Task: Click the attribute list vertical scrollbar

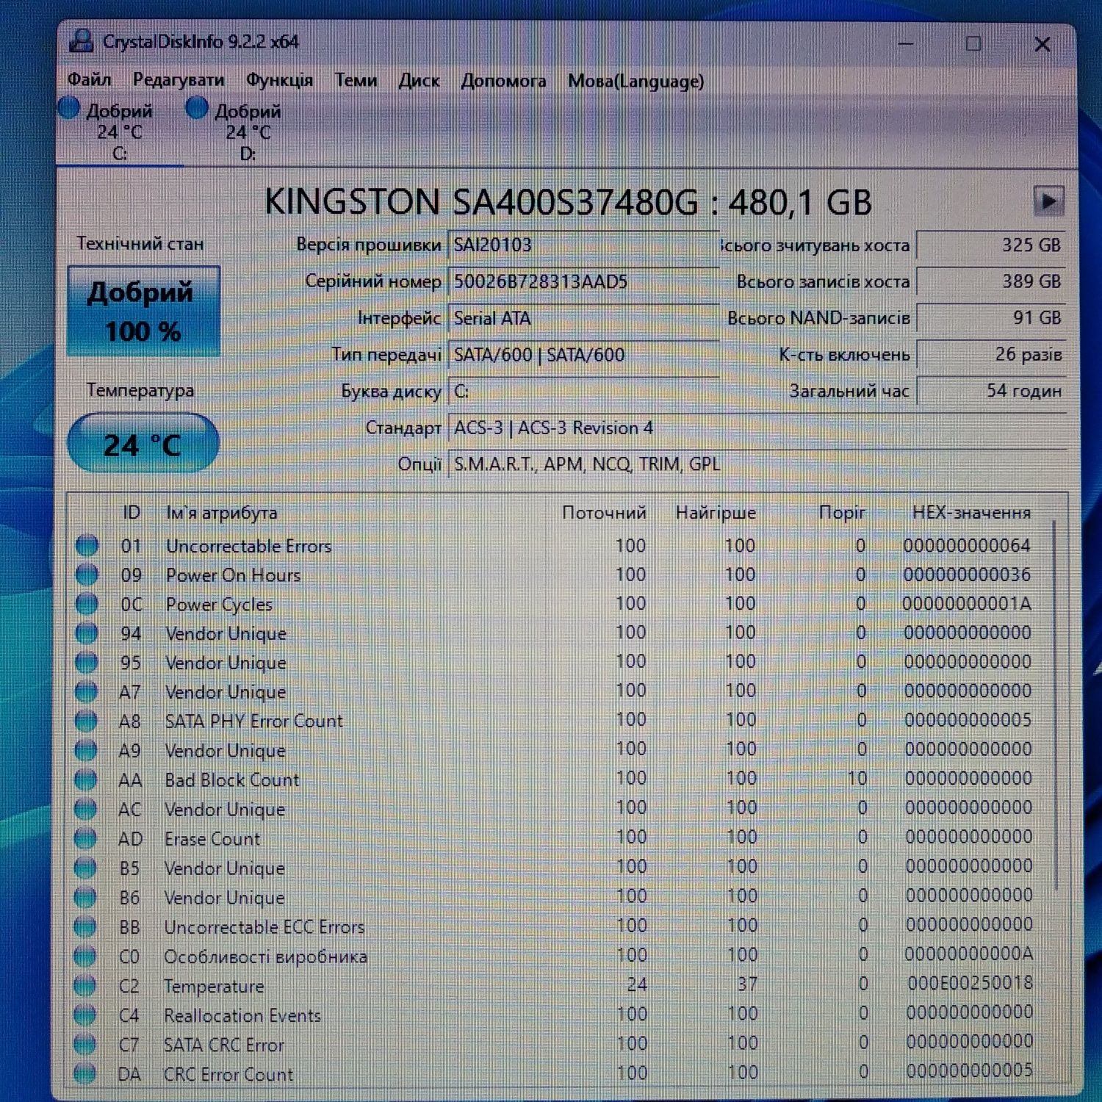Action: 1055,704
